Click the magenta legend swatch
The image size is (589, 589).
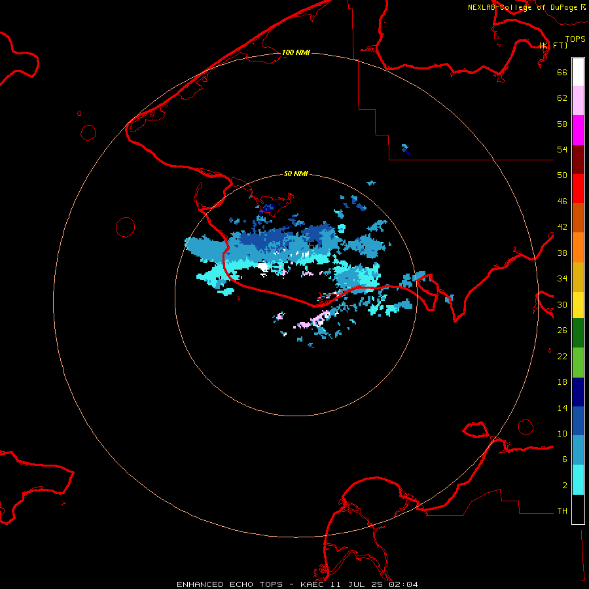tap(578, 130)
